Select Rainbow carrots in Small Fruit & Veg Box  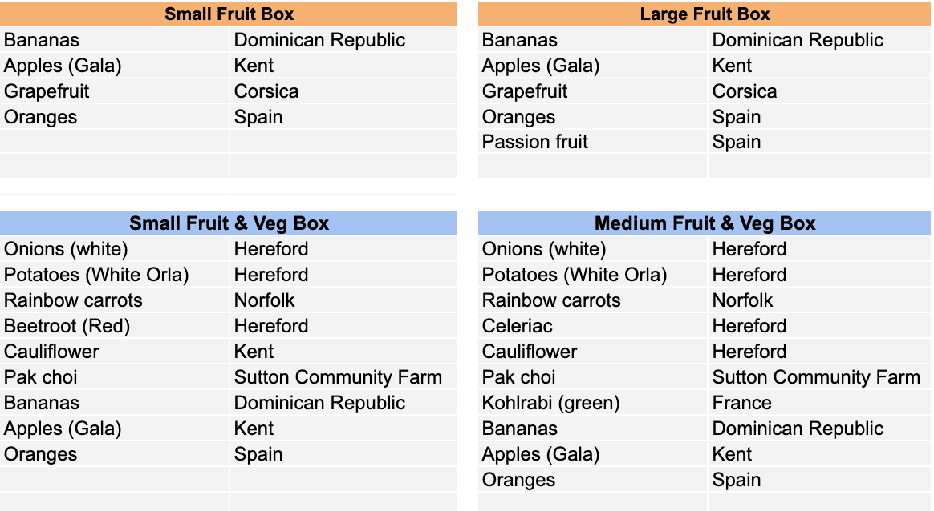(x=115, y=300)
